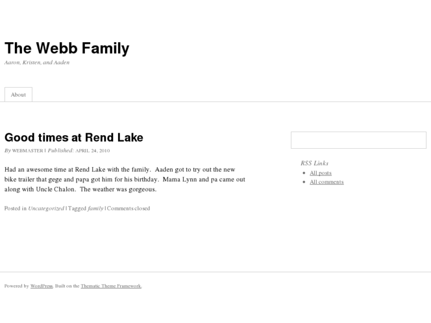Open the Good times at Rend Lake post

[x=74, y=137]
